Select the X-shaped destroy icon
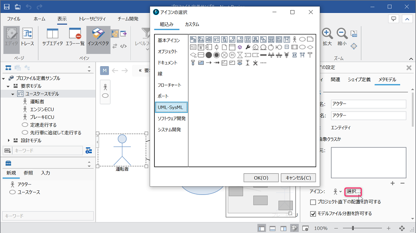 255,63
